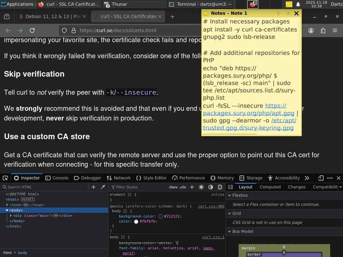This screenshot has width=343, height=257.
Task: Open the Network tab
Action: 119,178
